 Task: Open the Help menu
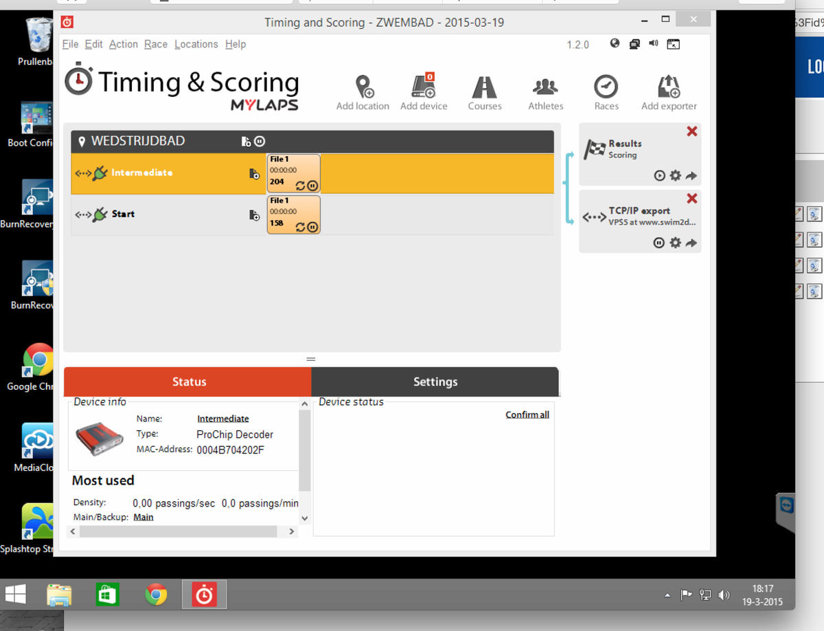coord(236,44)
